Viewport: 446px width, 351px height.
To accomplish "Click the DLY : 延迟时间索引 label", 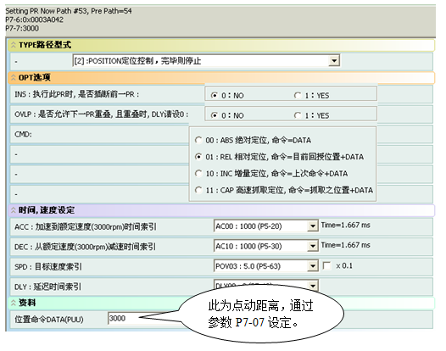I will point(47,287).
